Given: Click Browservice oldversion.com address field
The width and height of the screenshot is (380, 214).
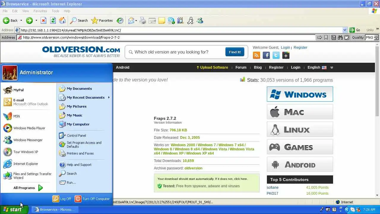Looking at the screenshot, I should point(166,37).
